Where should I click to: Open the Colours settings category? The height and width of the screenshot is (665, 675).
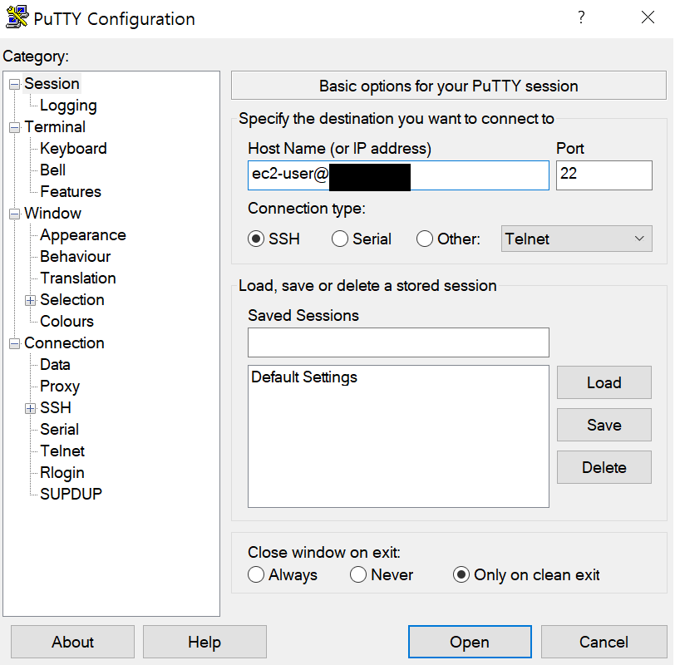pos(67,321)
